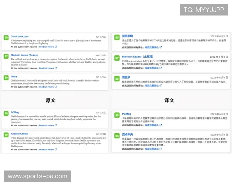This screenshot has height=186, width=232.
Task: Open the translated PCMag publication link
Action: coord(126,114)
